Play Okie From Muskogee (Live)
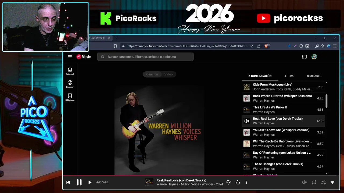This screenshot has width=344, height=193. 283,87
